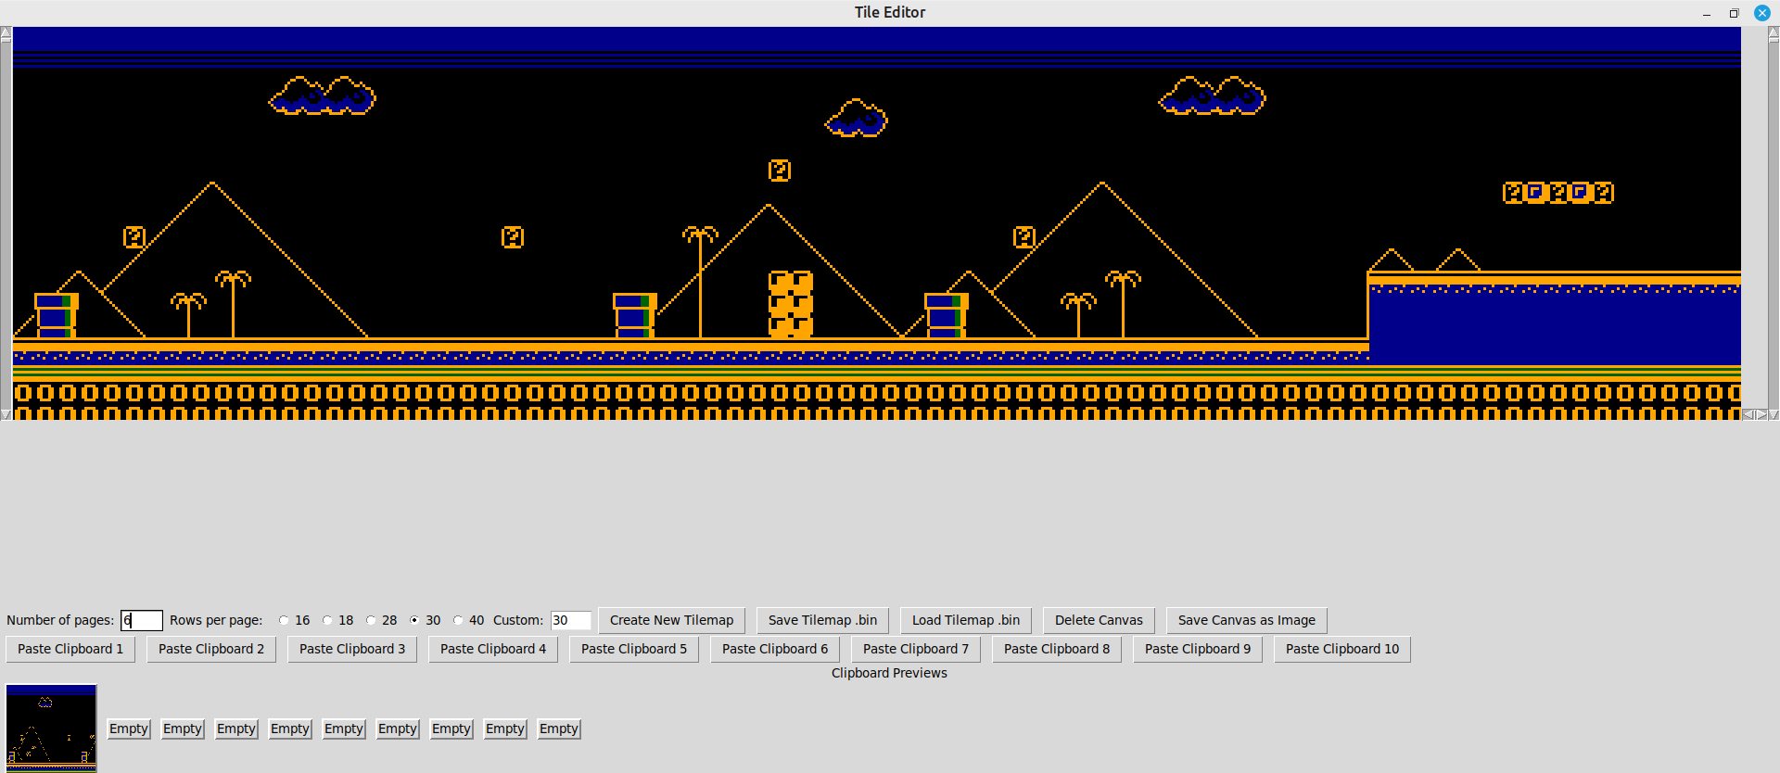Viewport: 1780px width, 773px height.
Task: Select the first clipboard preview thumbnail
Action: 51,728
